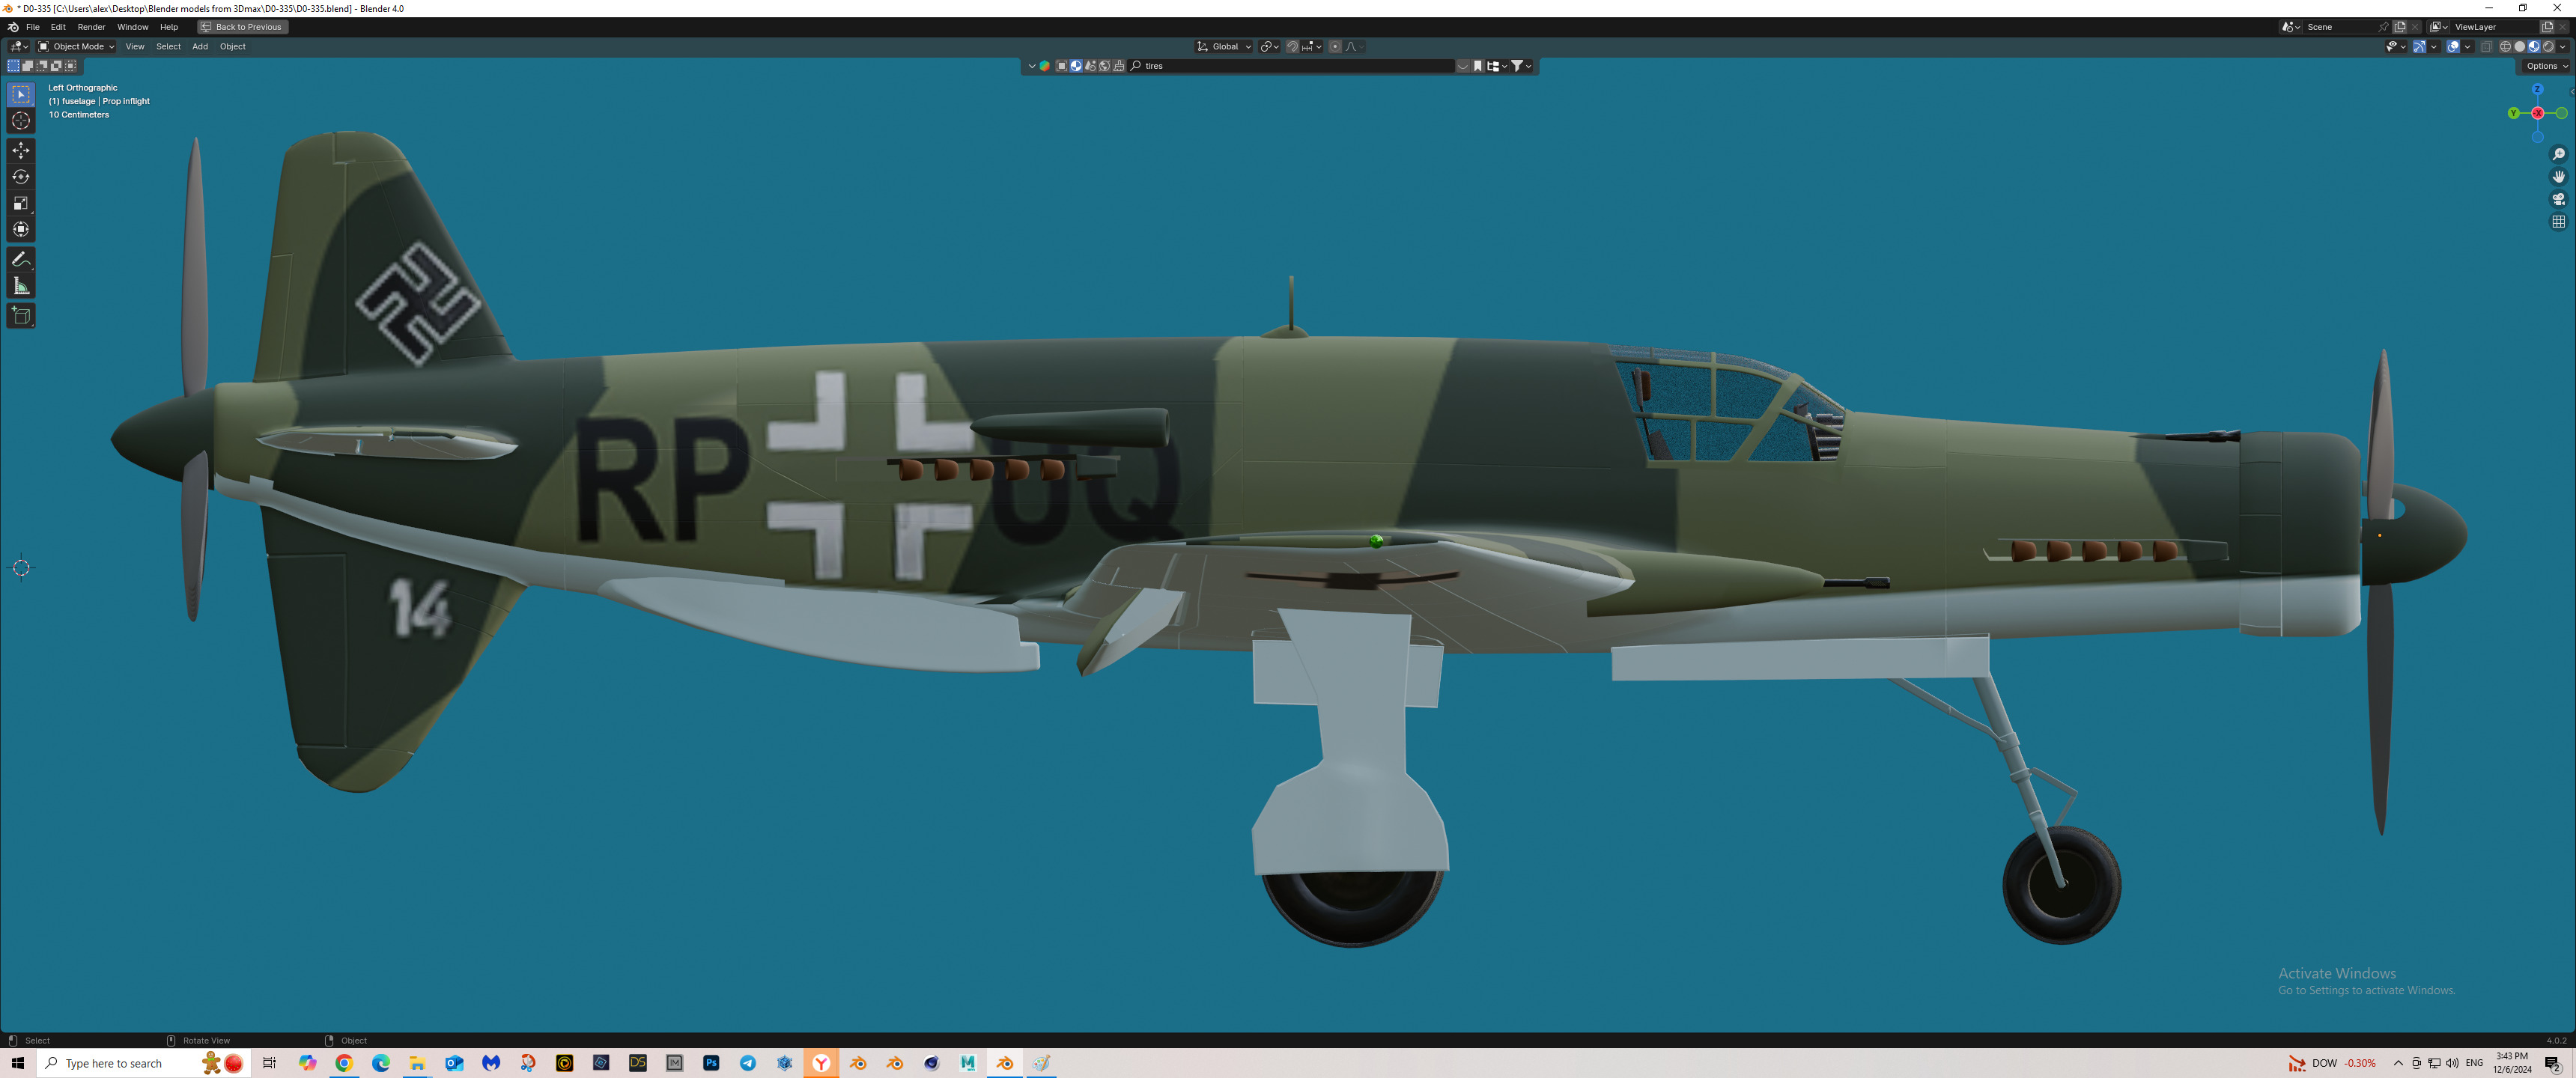The height and width of the screenshot is (1078, 2576).
Task: Open gizmo options dropdown arrow
Action: [2434, 47]
